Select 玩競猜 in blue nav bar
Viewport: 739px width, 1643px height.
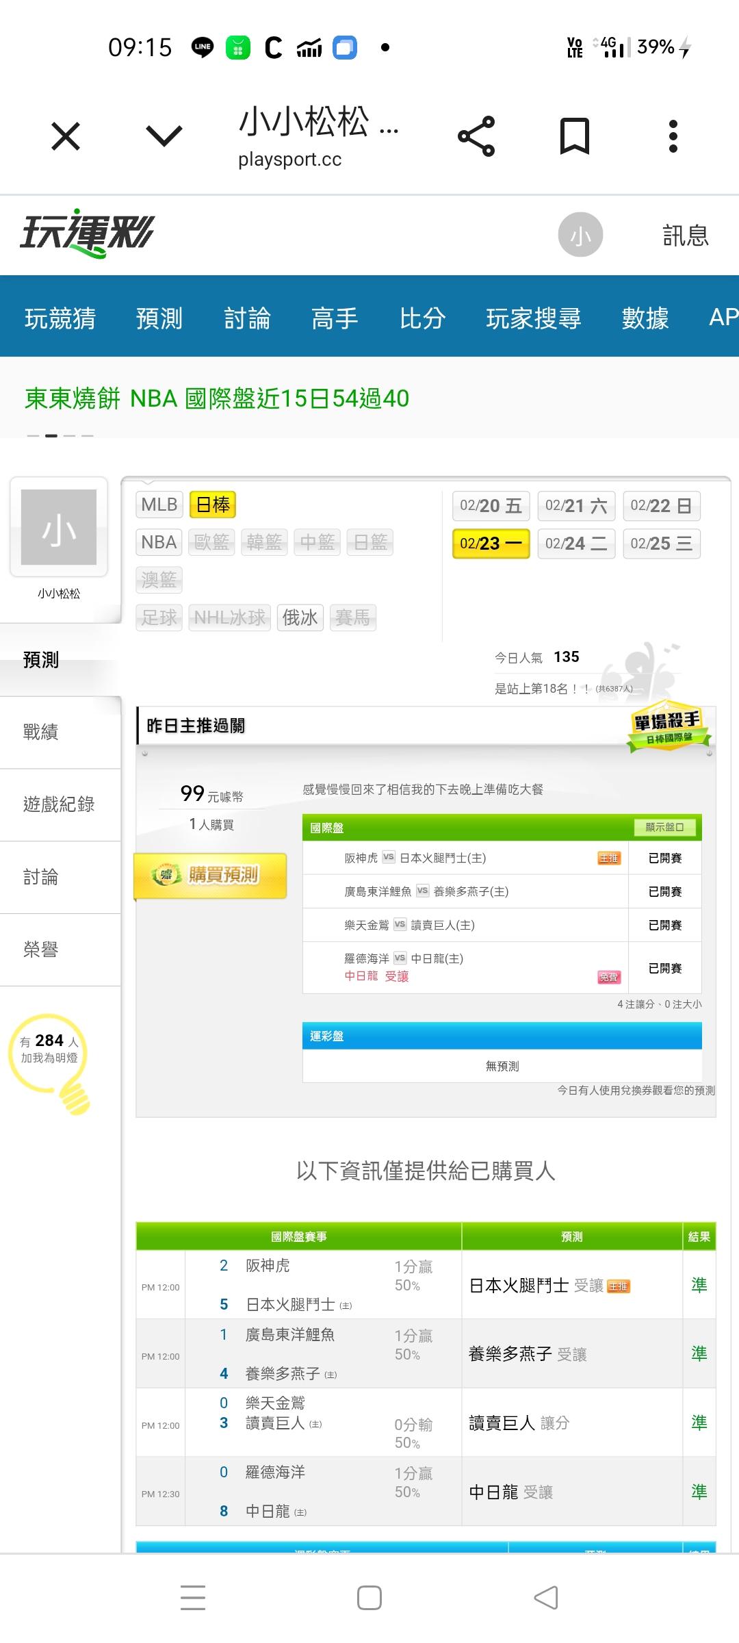pyautogui.click(x=60, y=318)
